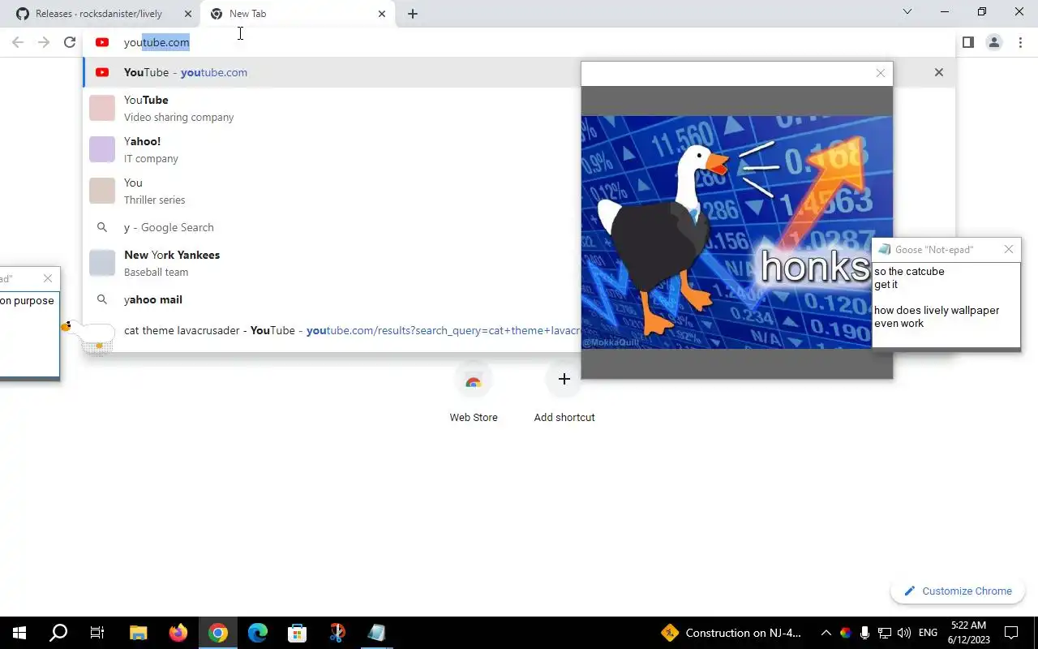Viewport: 1038px width, 649px height.
Task: Switch to Chrome in the taskbar
Action: [218, 633]
